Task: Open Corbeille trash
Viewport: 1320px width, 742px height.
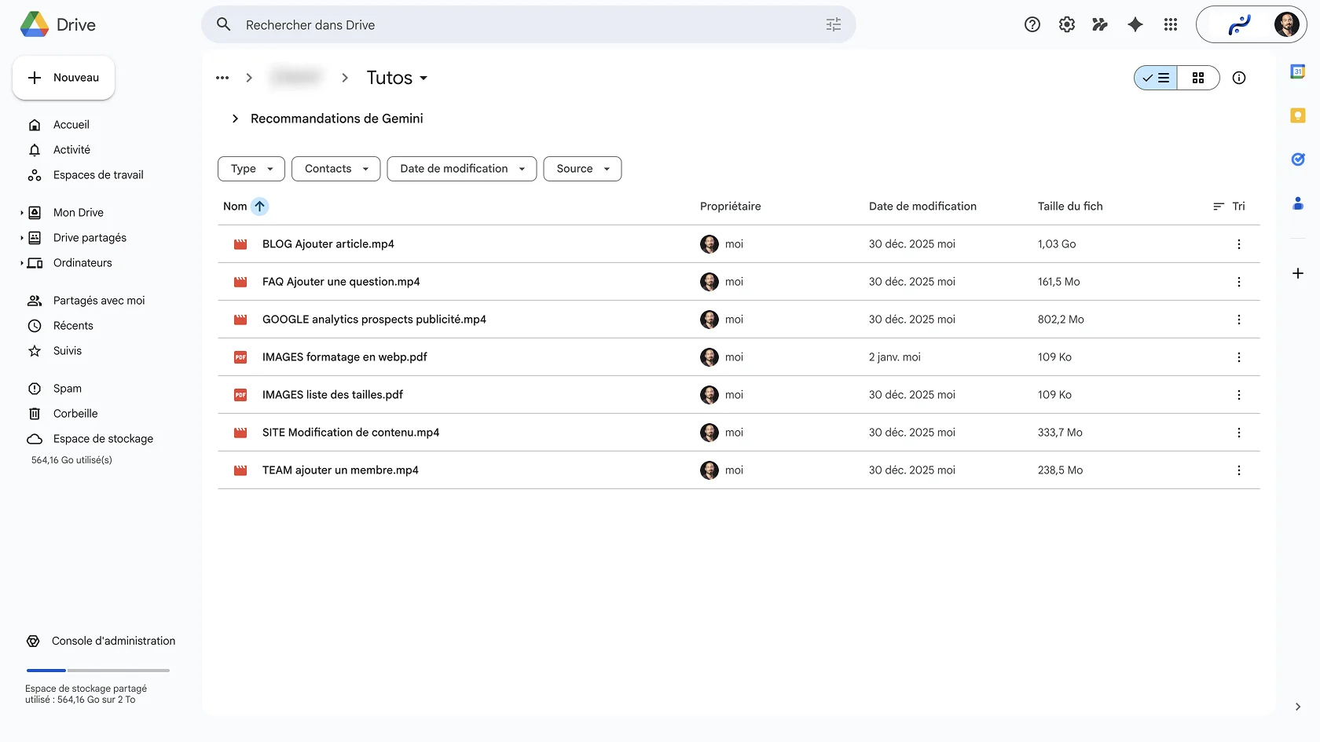Action: (x=75, y=414)
